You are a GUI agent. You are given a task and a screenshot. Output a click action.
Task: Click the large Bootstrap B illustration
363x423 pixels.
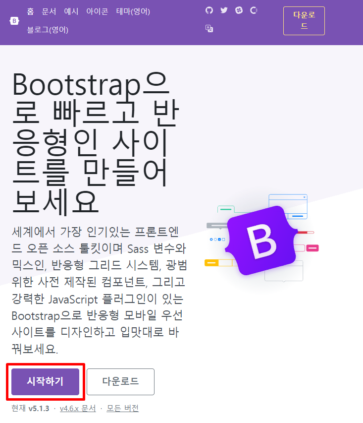261,241
